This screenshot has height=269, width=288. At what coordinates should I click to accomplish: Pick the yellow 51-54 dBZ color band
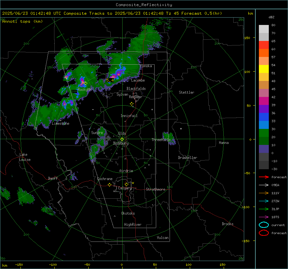pyautogui.click(x=264, y=69)
